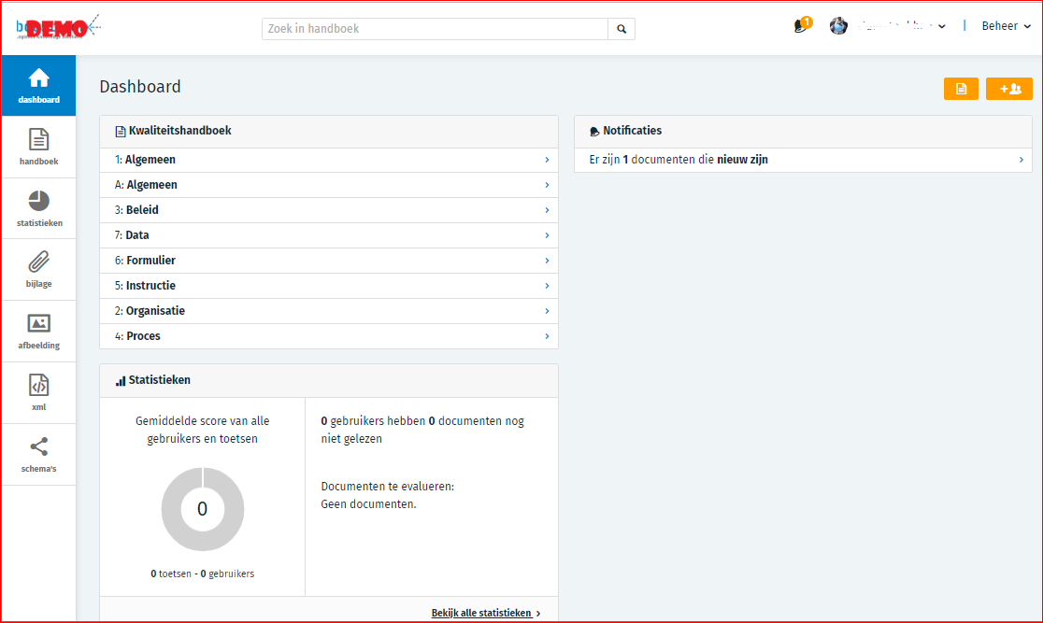Open '2: Organisatie' handbook section
This screenshot has width=1043, height=623.
[x=329, y=311]
